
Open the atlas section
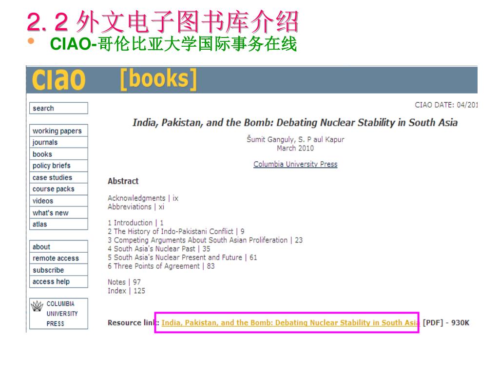58,224
